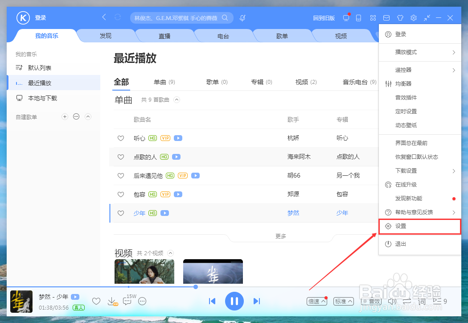Toggle the repeat play mode icon
Screen dimensions: 468x323
tap(406, 301)
